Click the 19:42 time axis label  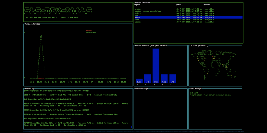[x=47, y=82]
